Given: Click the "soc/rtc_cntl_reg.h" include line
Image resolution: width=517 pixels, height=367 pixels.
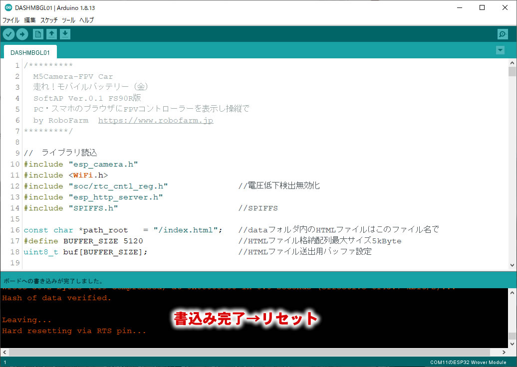Looking at the screenshot, I should tap(96, 186).
